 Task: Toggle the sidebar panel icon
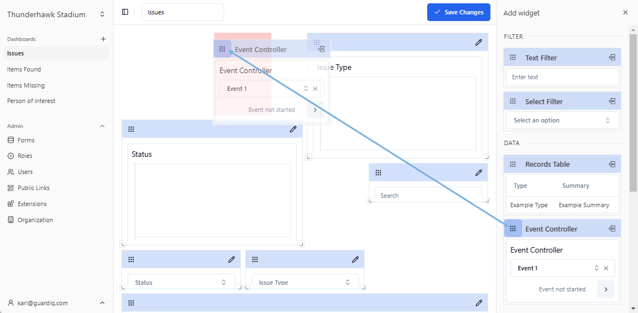[x=125, y=12]
